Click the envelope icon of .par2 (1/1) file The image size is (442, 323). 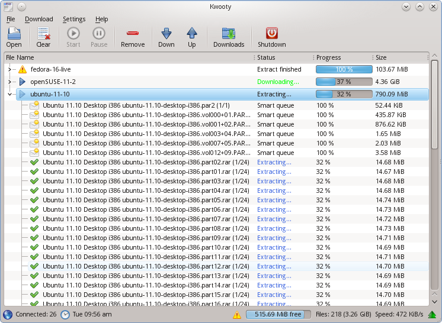click(x=34, y=105)
